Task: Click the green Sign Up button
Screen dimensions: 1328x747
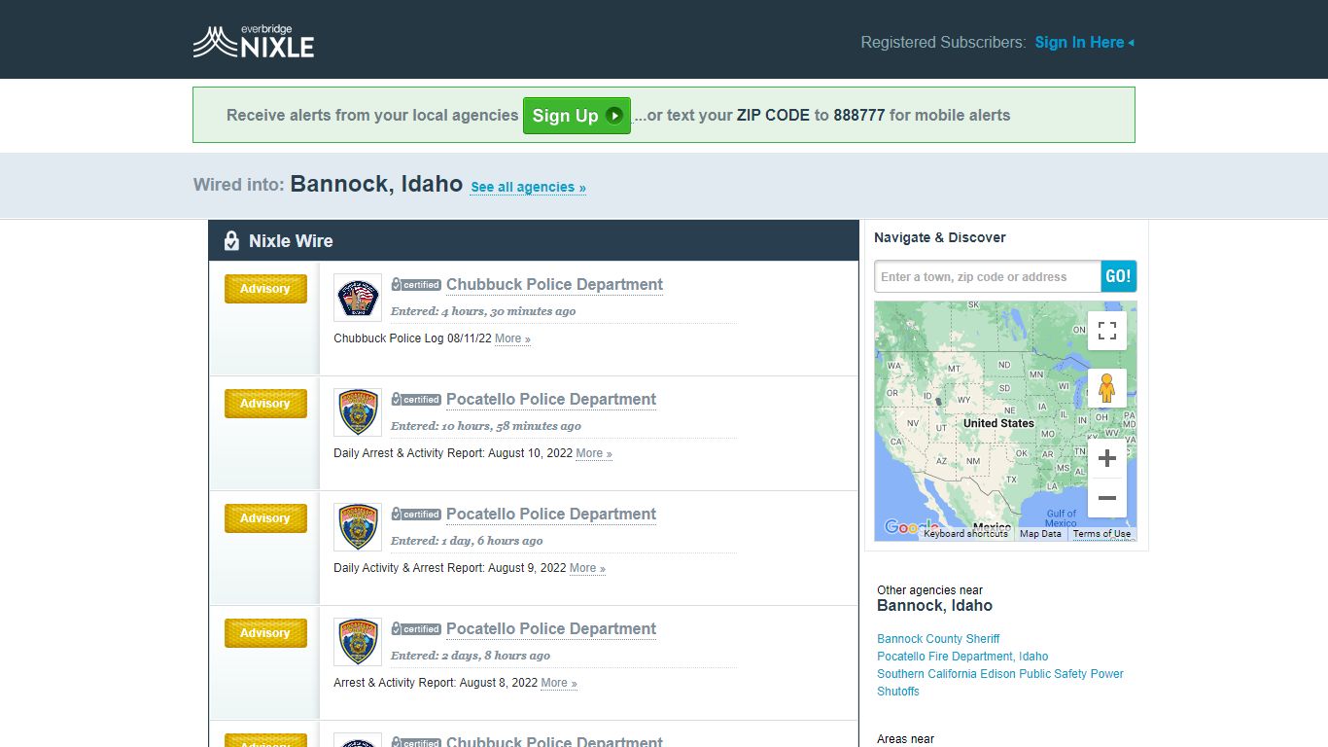Action: (x=577, y=116)
